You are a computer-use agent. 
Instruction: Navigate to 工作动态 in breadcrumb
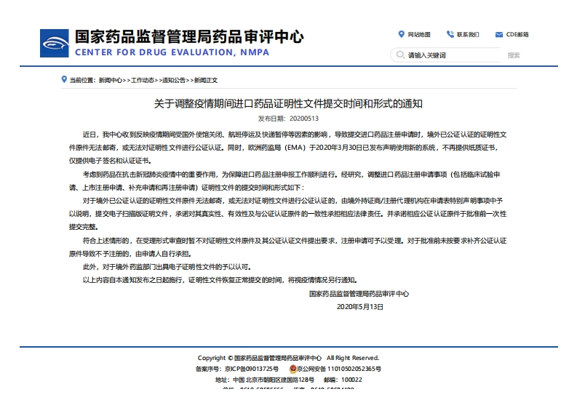click(143, 80)
